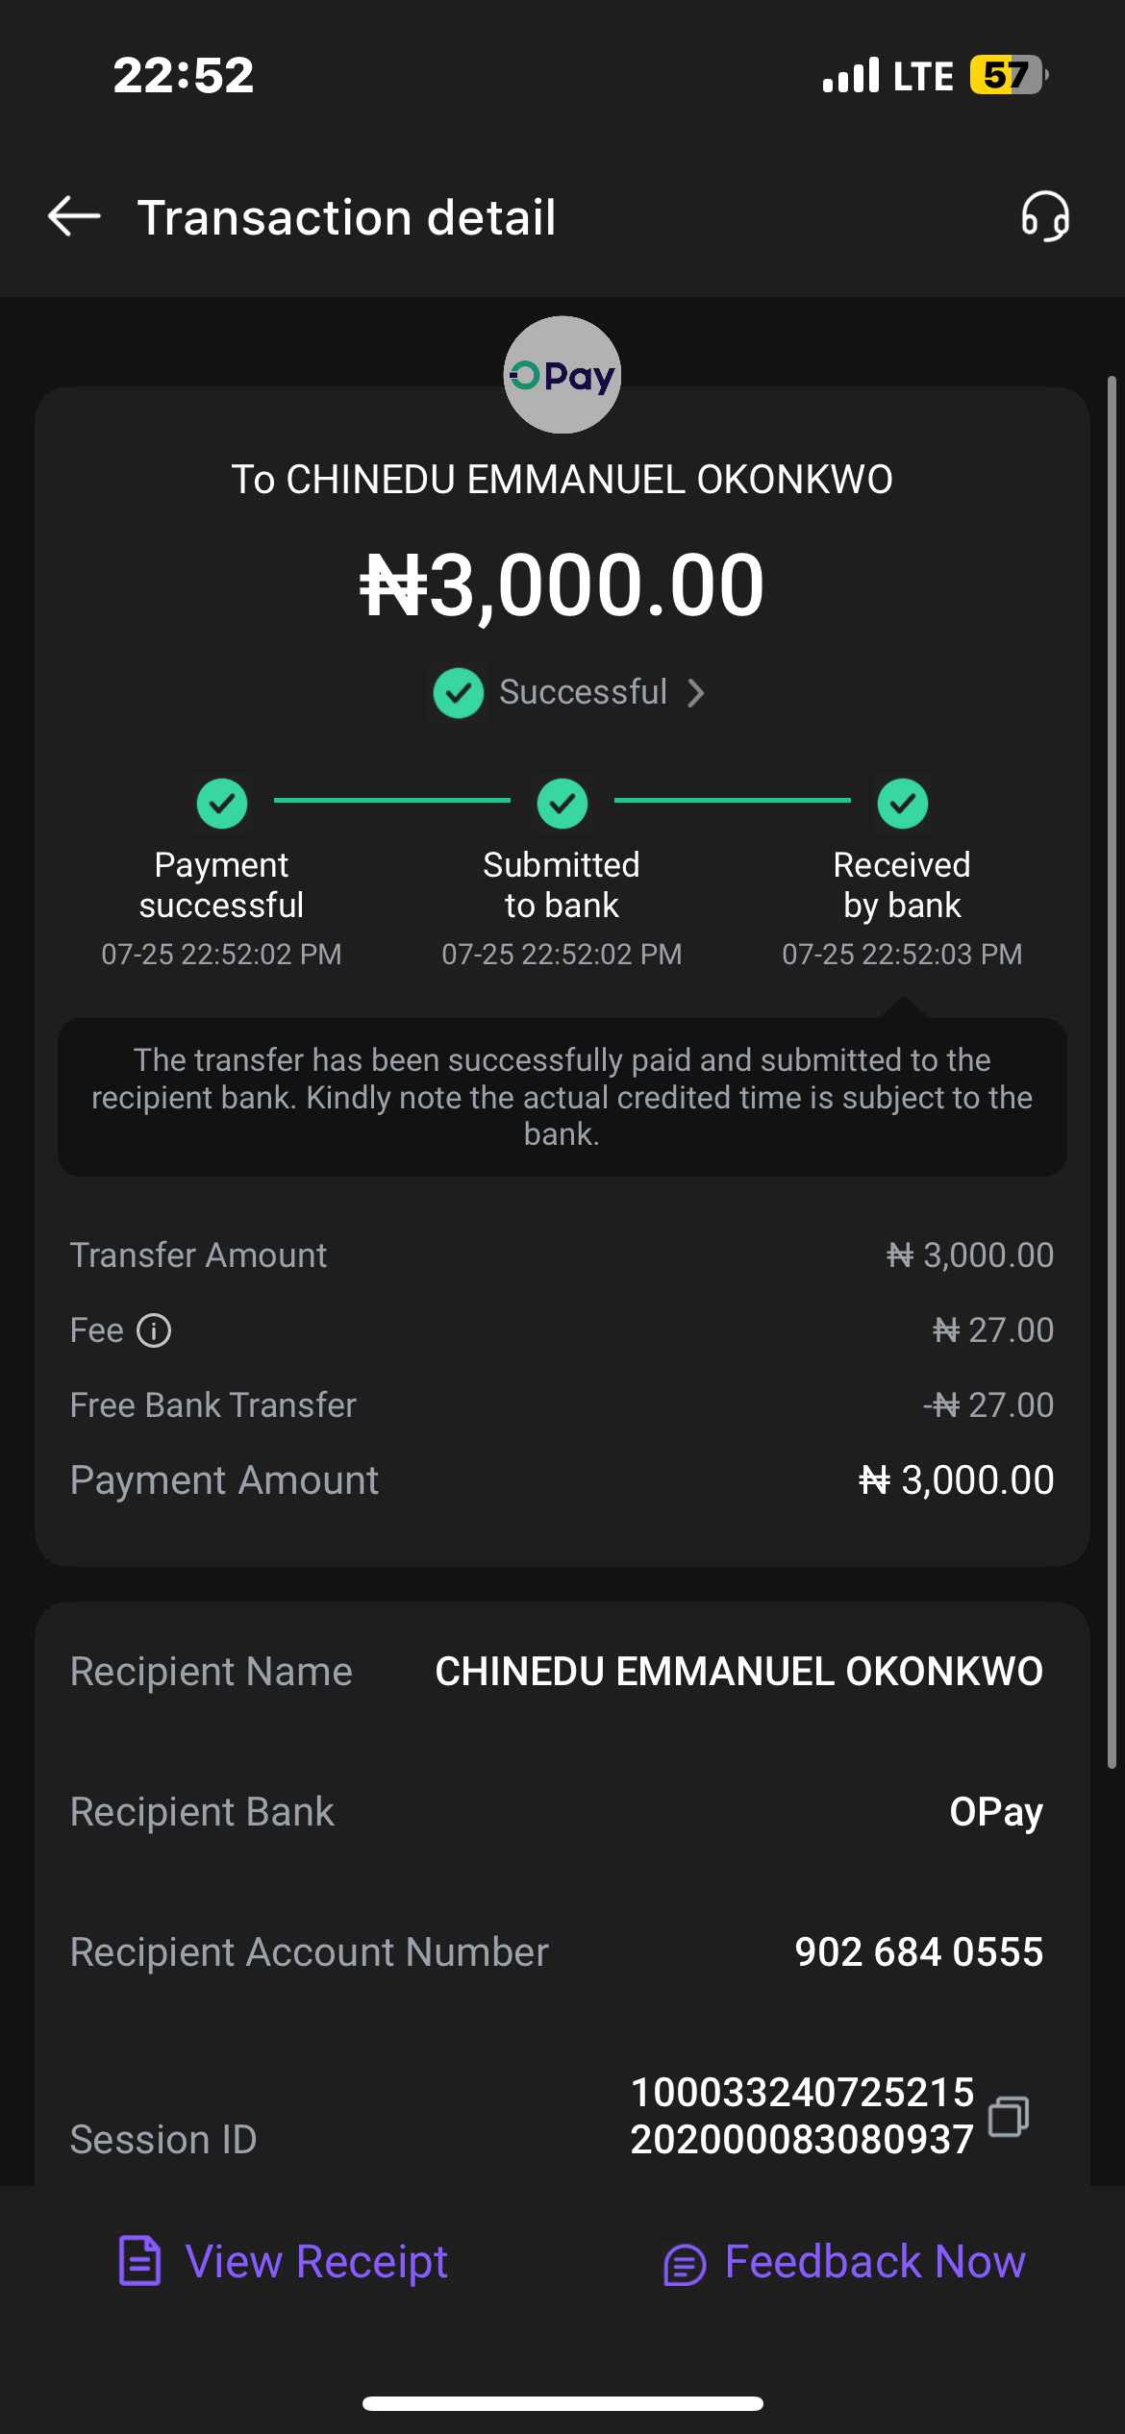Screen dimensions: 1125x2434
Task: Tap the recipient account number 902 684 0555
Action: [x=918, y=1952]
